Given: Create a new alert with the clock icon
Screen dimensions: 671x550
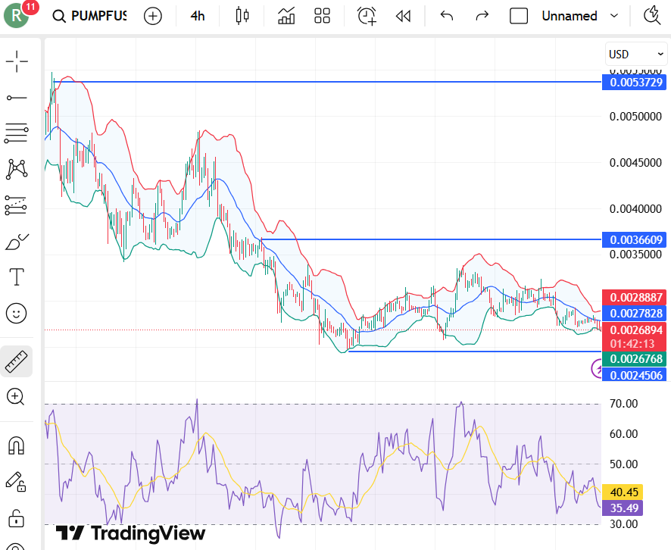Looking at the screenshot, I should (367, 15).
